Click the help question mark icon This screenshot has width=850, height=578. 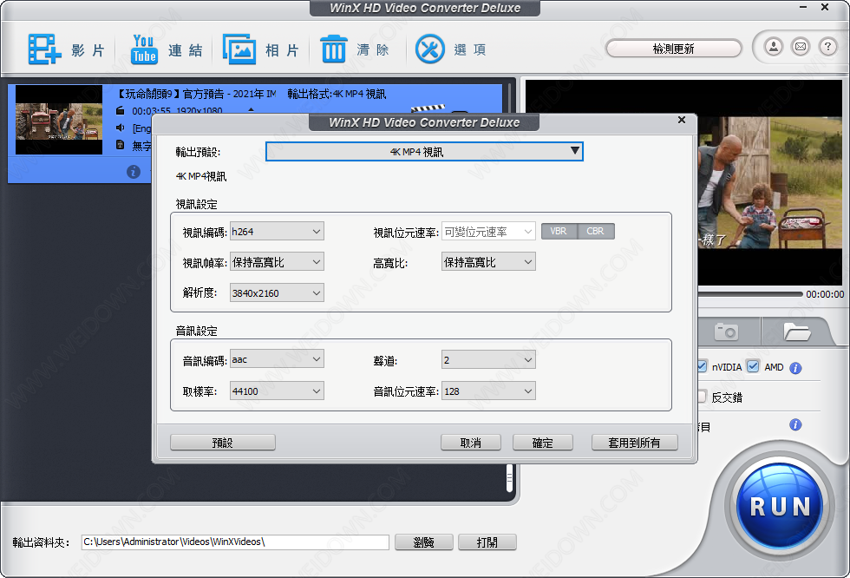coord(827,47)
